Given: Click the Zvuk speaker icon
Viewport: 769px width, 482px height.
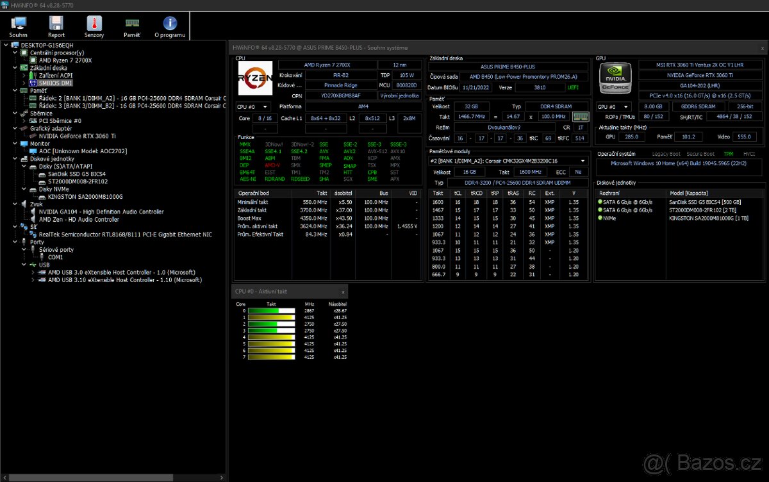Looking at the screenshot, I should (24, 204).
